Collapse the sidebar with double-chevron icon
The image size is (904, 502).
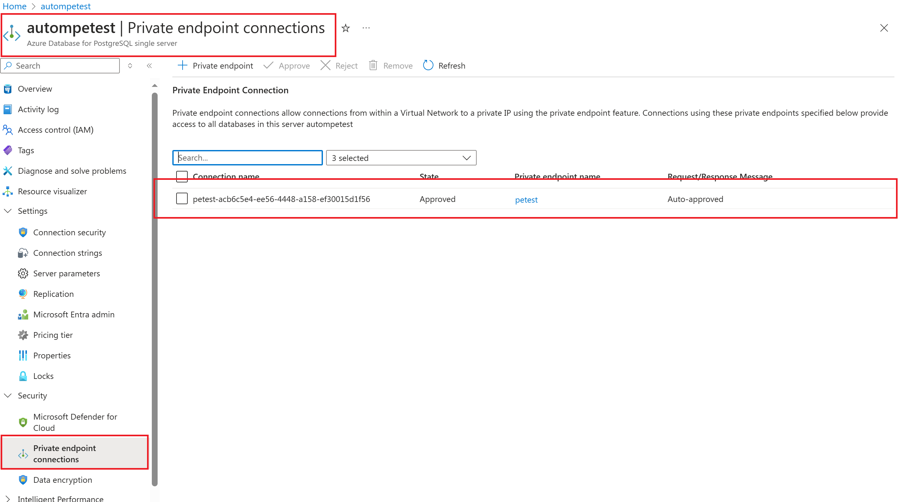coord(149,66)
